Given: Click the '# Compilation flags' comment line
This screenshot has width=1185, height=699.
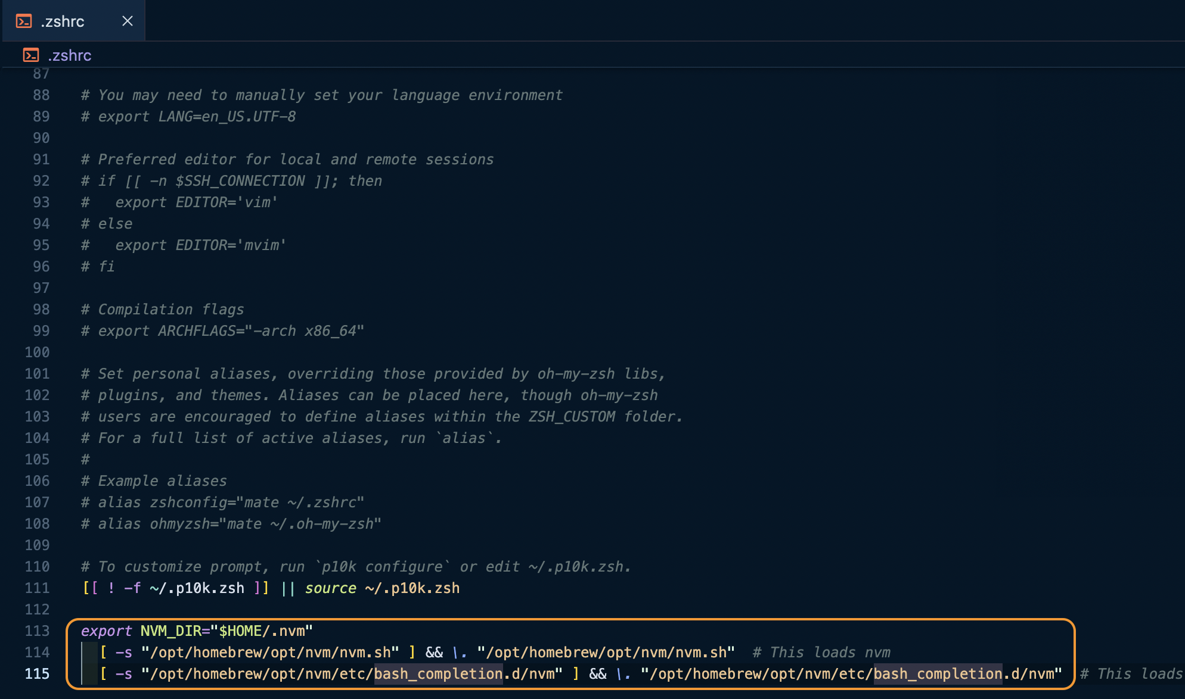Looking at the screenshot, I should 163,310.
